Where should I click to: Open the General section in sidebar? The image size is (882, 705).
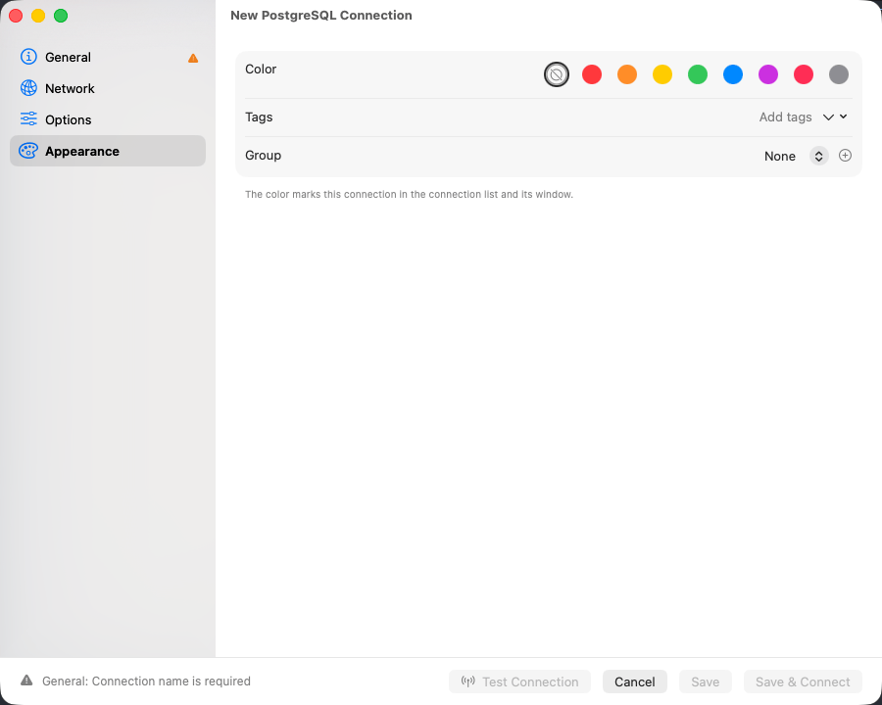(x=108, y=58)
